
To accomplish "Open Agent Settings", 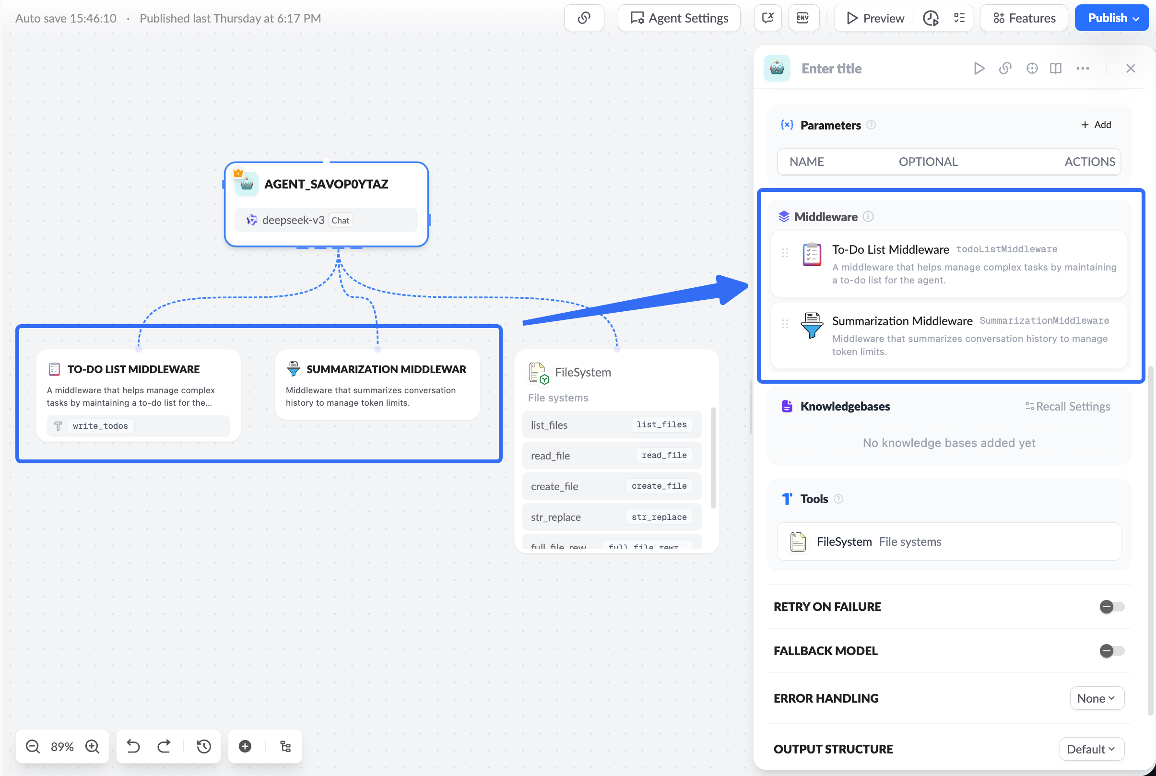I will [x=678, y=18].
